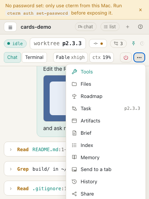Switch to the Terminal tab

(x=34, y=57)
